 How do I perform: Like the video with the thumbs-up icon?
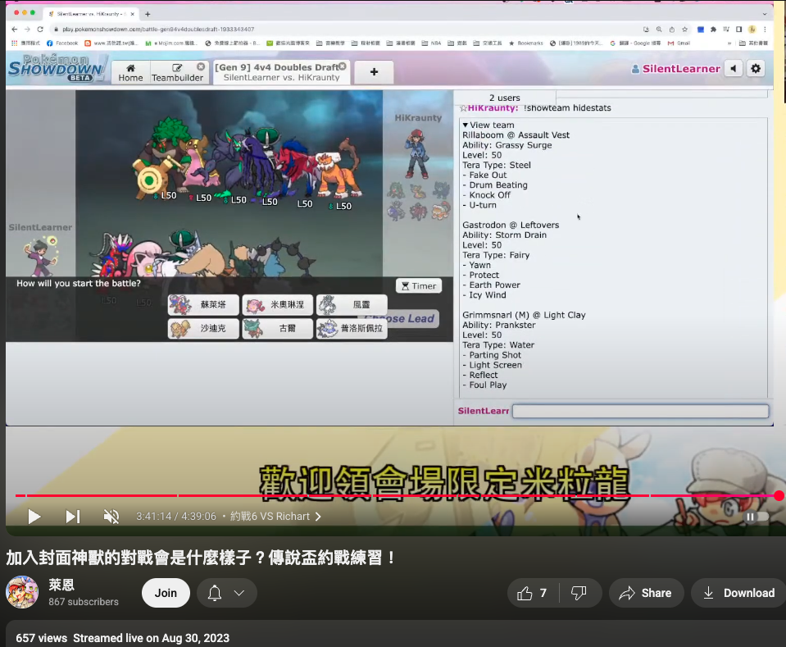525,593
